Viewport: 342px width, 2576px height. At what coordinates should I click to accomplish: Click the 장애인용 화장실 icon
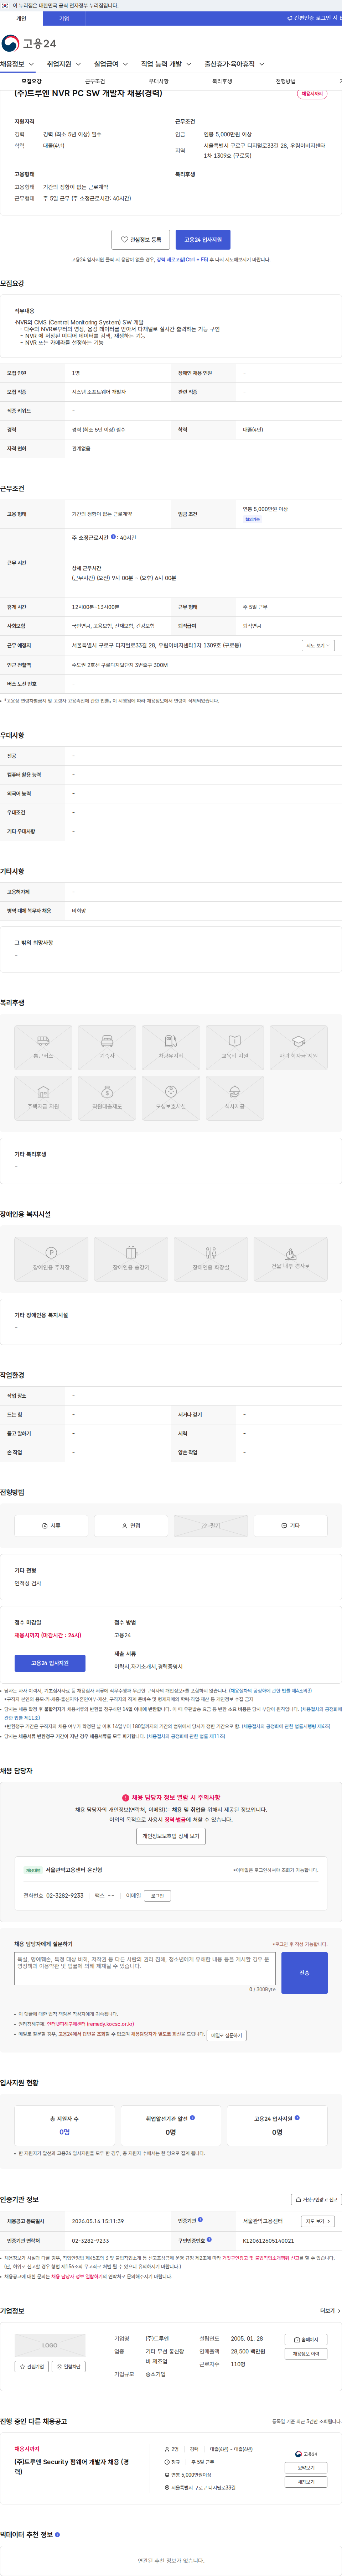coord(211,1259)
